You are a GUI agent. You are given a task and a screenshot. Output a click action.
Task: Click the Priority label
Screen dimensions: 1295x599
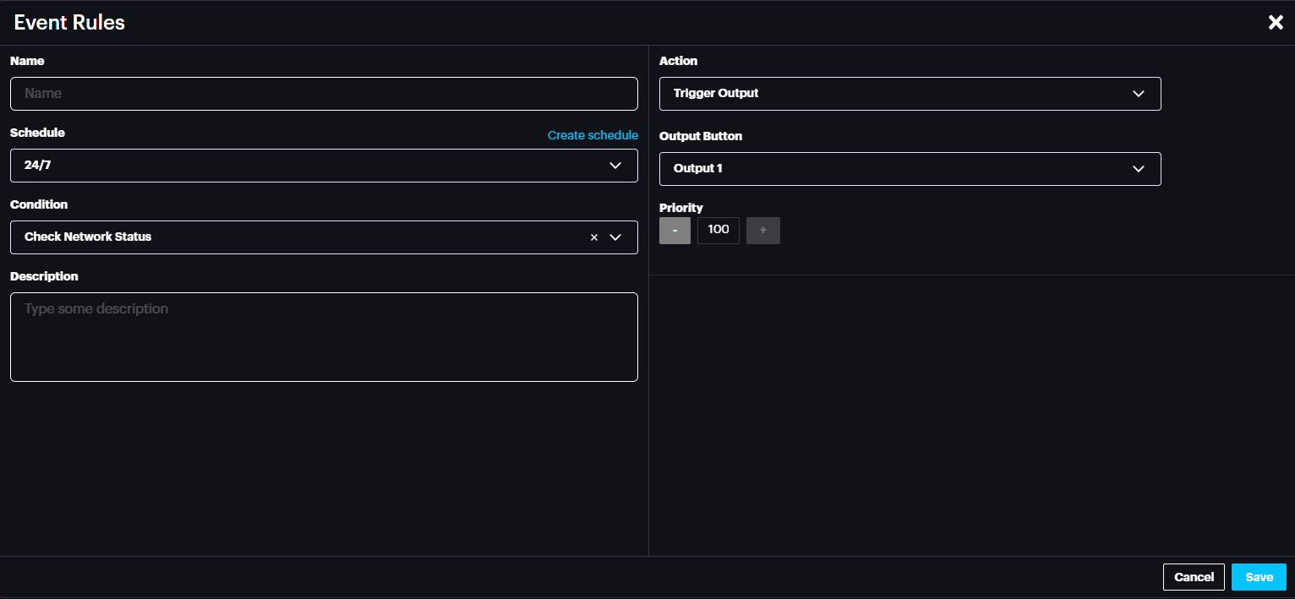coord(681,208)
